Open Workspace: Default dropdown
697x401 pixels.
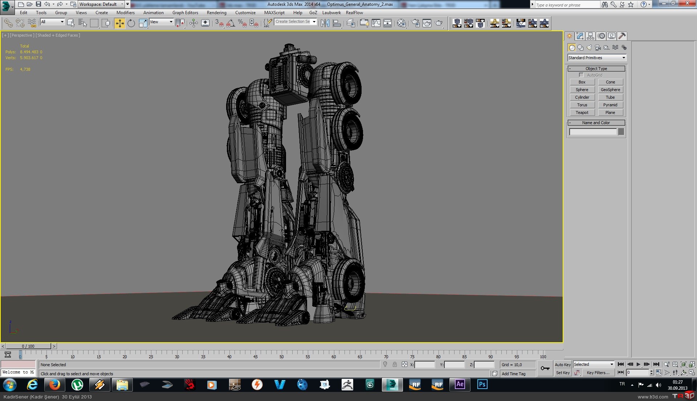[x=101, y=4]
